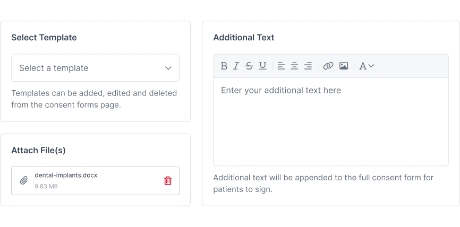Align text to the left
This screenshot has width=460, height=227.
(x=282, y=66)
